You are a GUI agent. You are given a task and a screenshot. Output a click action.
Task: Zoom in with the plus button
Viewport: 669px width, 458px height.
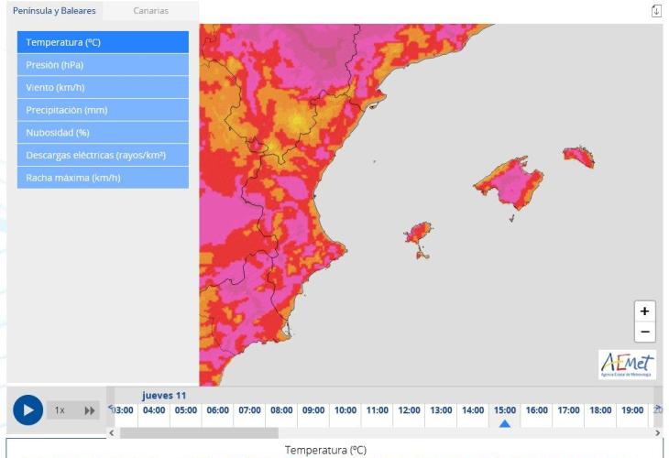[x=644, y=311]
